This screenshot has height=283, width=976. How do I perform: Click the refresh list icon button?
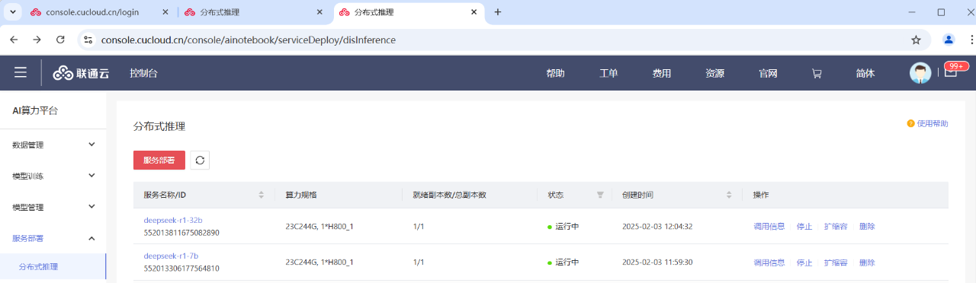pyautogui.click(x=200, y=160)
